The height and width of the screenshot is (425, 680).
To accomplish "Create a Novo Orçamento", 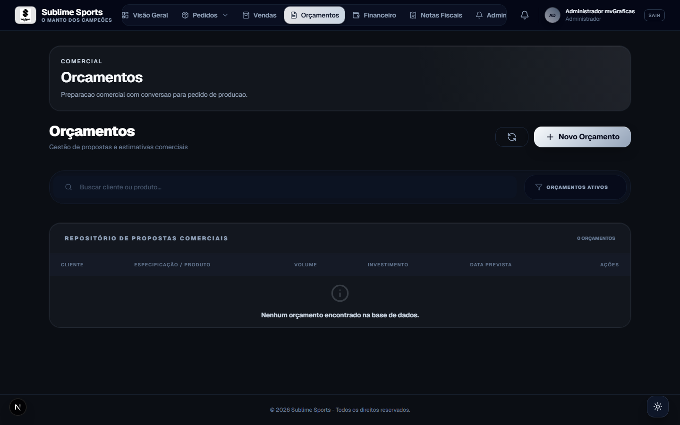I will click(x=582, y=137).
